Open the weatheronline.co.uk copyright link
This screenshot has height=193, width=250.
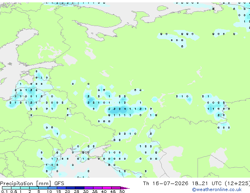coord(217,189)
